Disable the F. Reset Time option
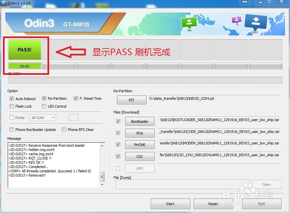Viewport: 290px width, 213px height. point(76,98)
